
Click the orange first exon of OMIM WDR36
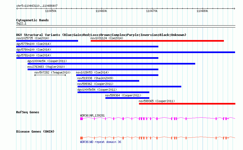pos(82,138)
